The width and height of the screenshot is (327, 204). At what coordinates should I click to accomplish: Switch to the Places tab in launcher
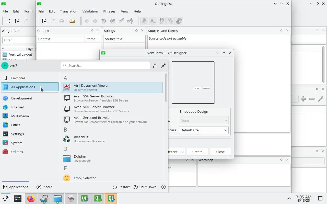pyautogui.click(x=44, y=187)
